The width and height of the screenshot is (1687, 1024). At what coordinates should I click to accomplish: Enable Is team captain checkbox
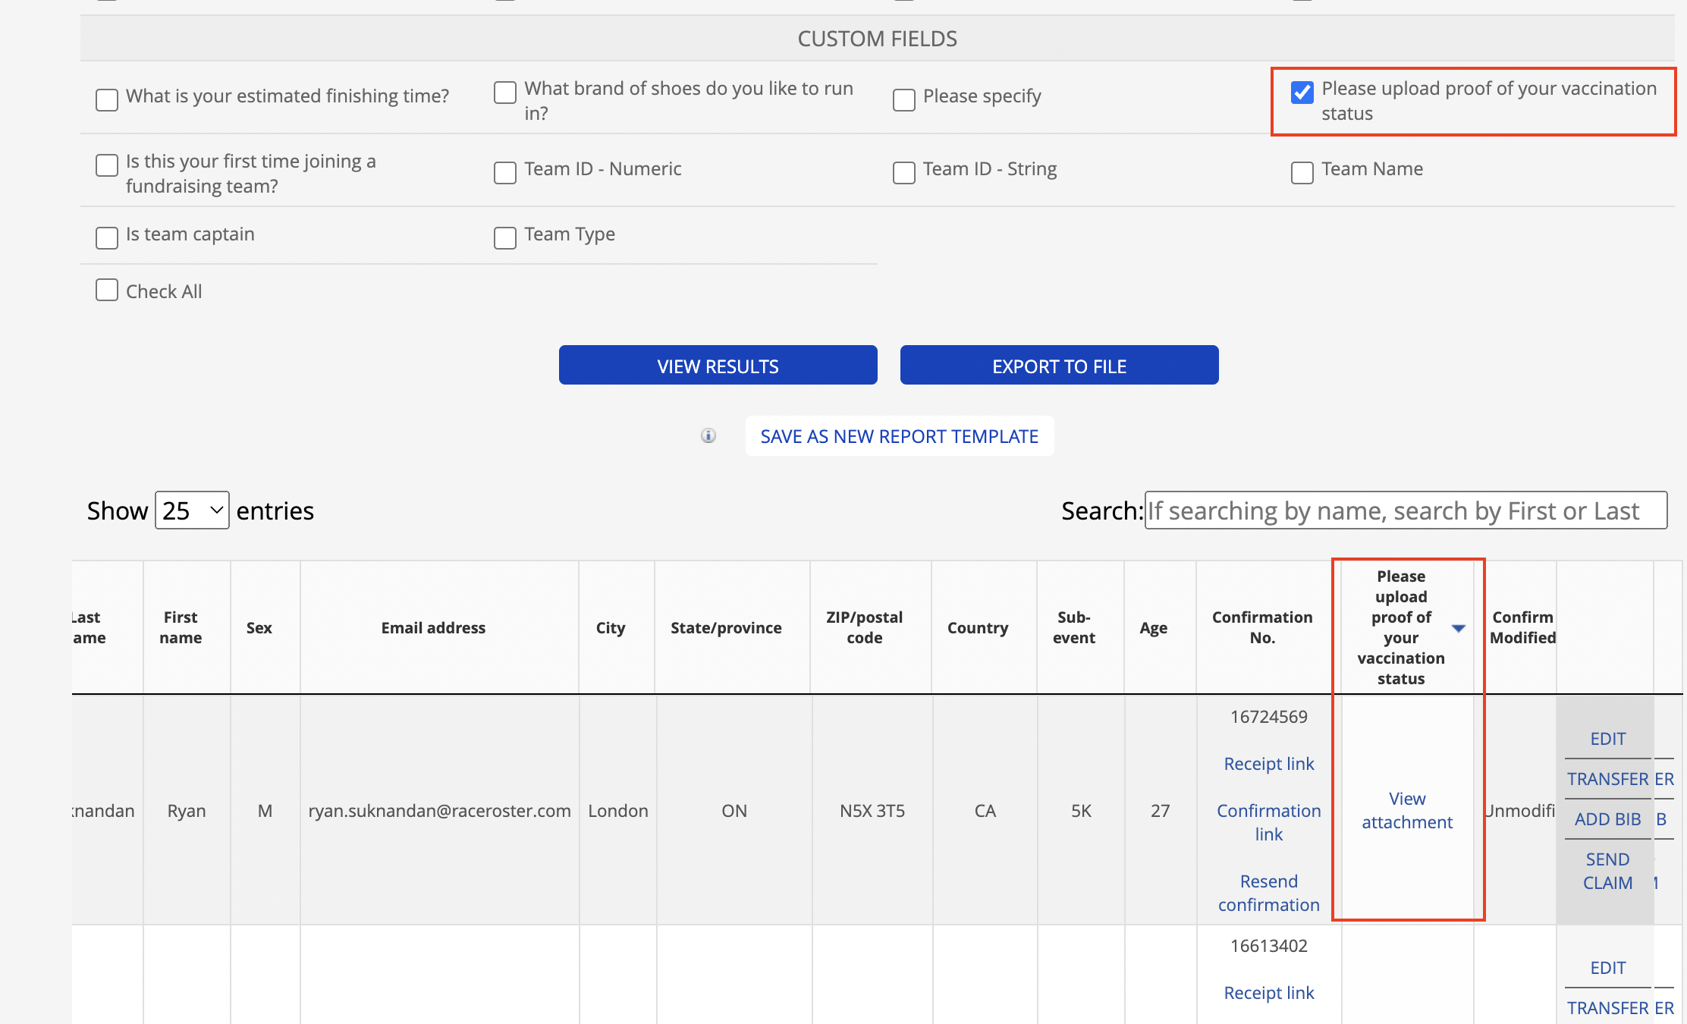click(x=107, y=237)
